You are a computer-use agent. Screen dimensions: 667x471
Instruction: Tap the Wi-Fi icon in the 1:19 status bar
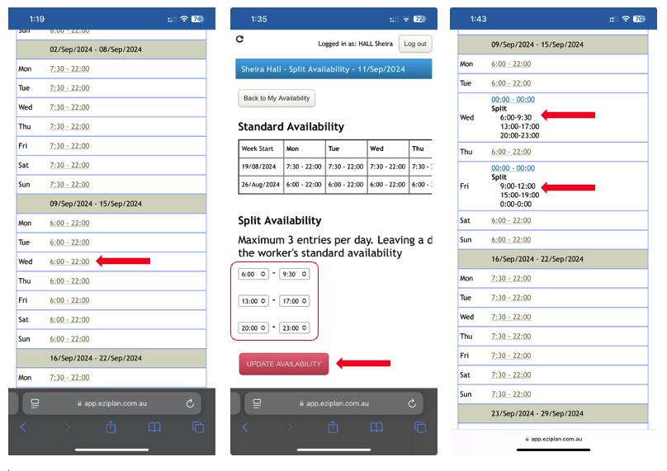pyautogui.click(x=184, y=19)
